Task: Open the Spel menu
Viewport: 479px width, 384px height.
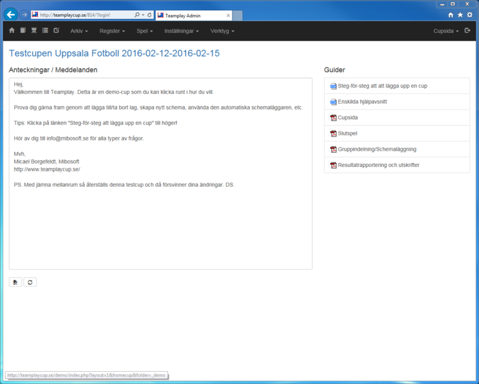Action: click(x=144, y=31)
